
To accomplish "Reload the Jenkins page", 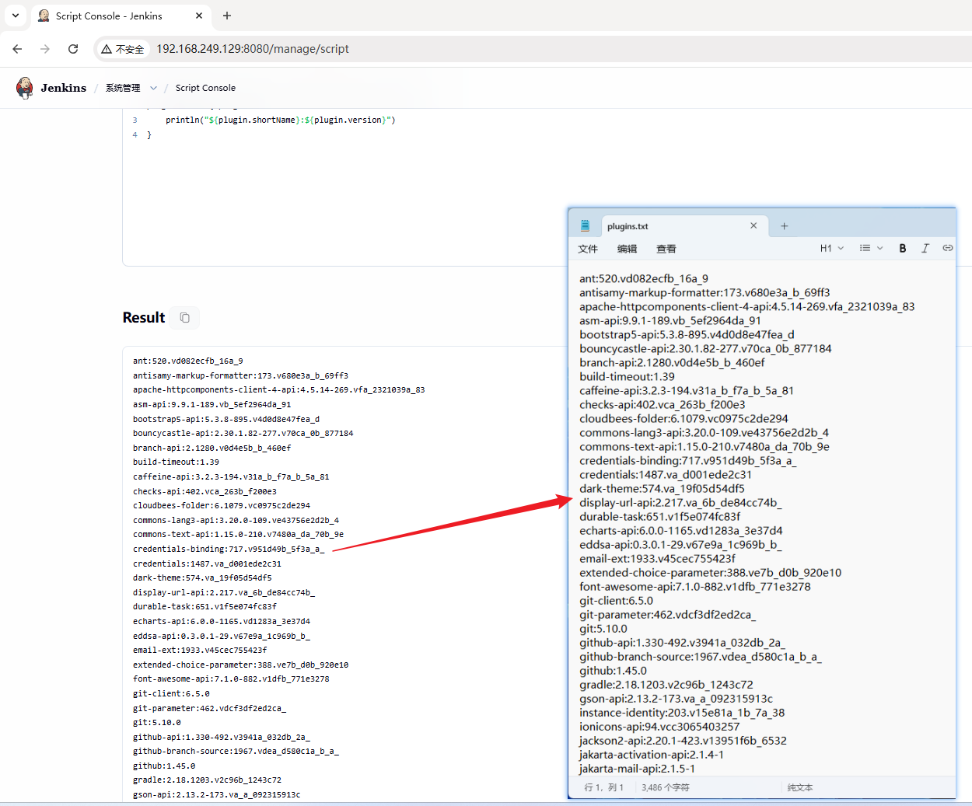I will (73, 49).
